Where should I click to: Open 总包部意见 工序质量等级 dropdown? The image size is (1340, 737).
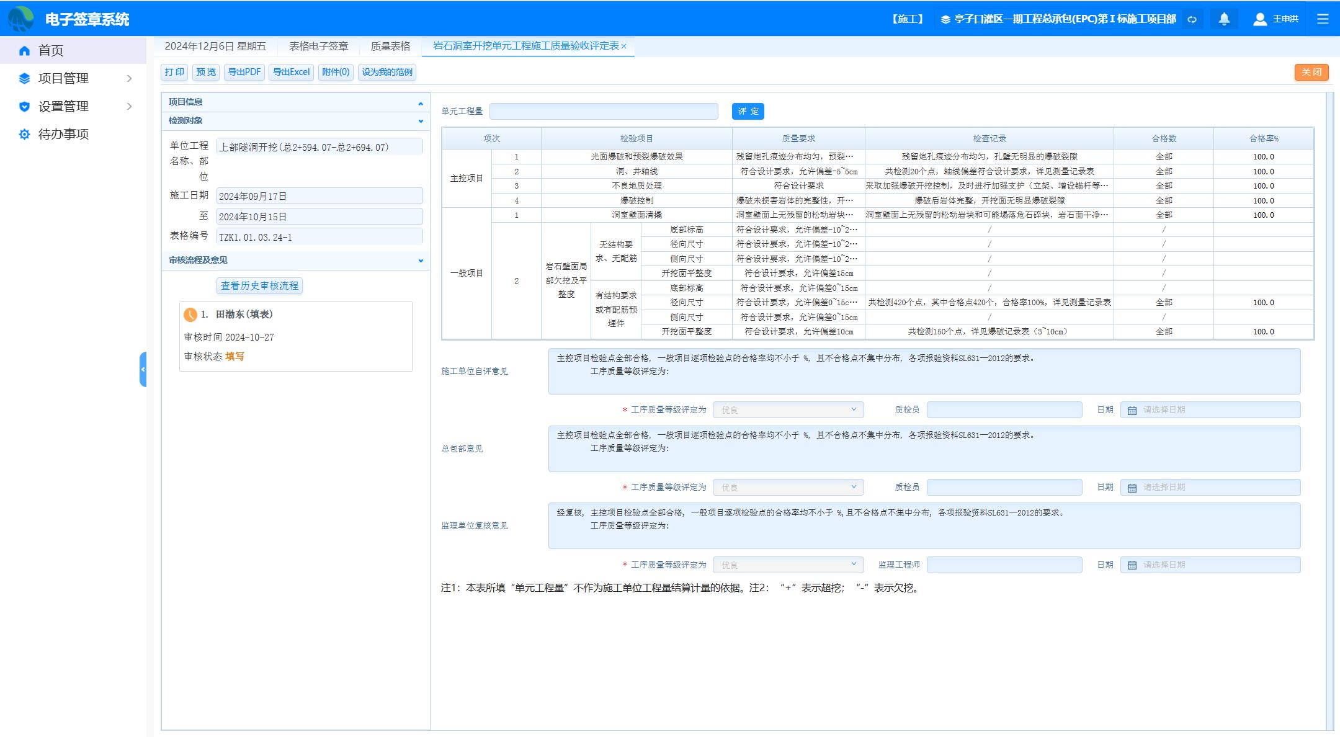(788, 487)
